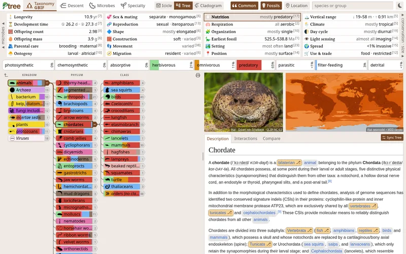Click the Movement footprints icon
This screenshot has width=406, height=254.
tap(109, 46)
